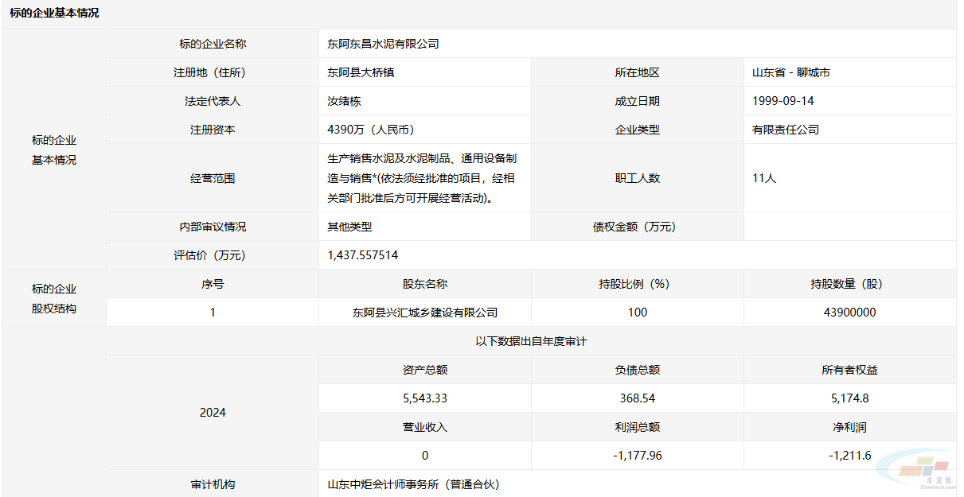
Task: Click the business scope description paragraph
Action: pyautogui.click(x=422, y=178)
